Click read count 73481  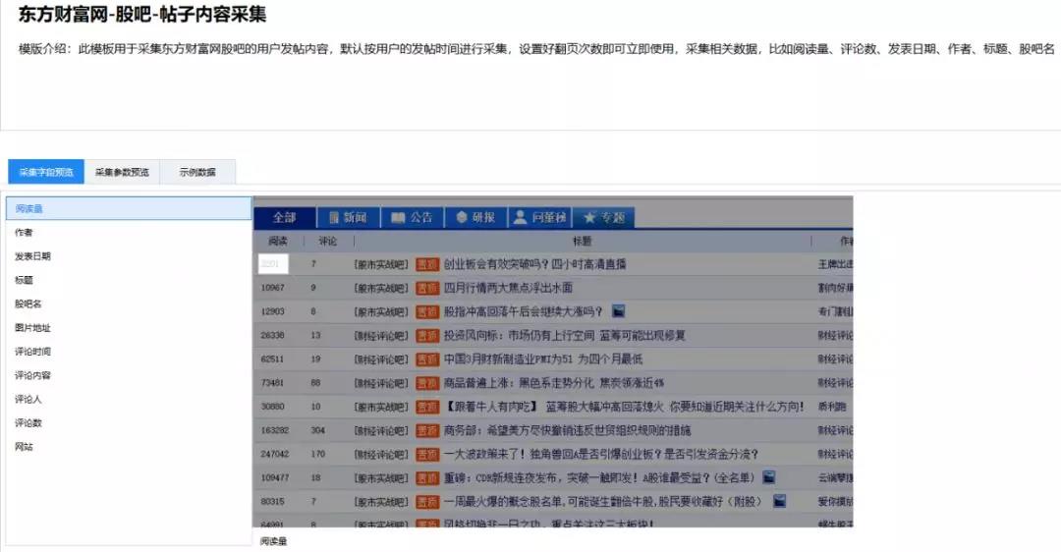coord(273,383)
